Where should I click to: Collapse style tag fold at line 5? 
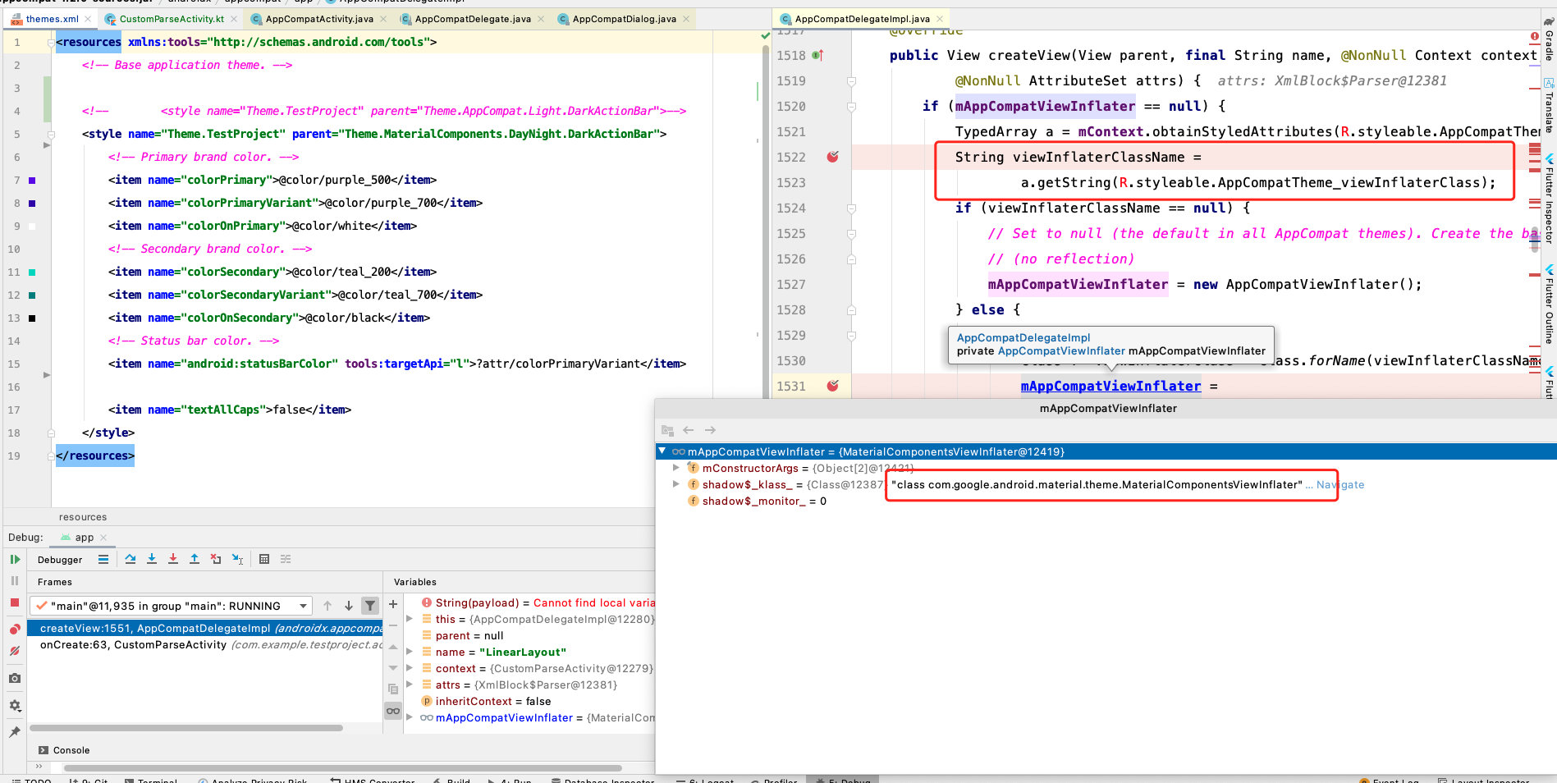51,134
